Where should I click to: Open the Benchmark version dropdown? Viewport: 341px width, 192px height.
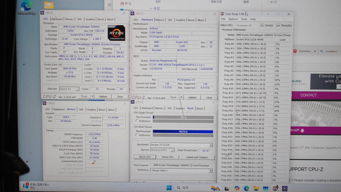tap(181, 145)
